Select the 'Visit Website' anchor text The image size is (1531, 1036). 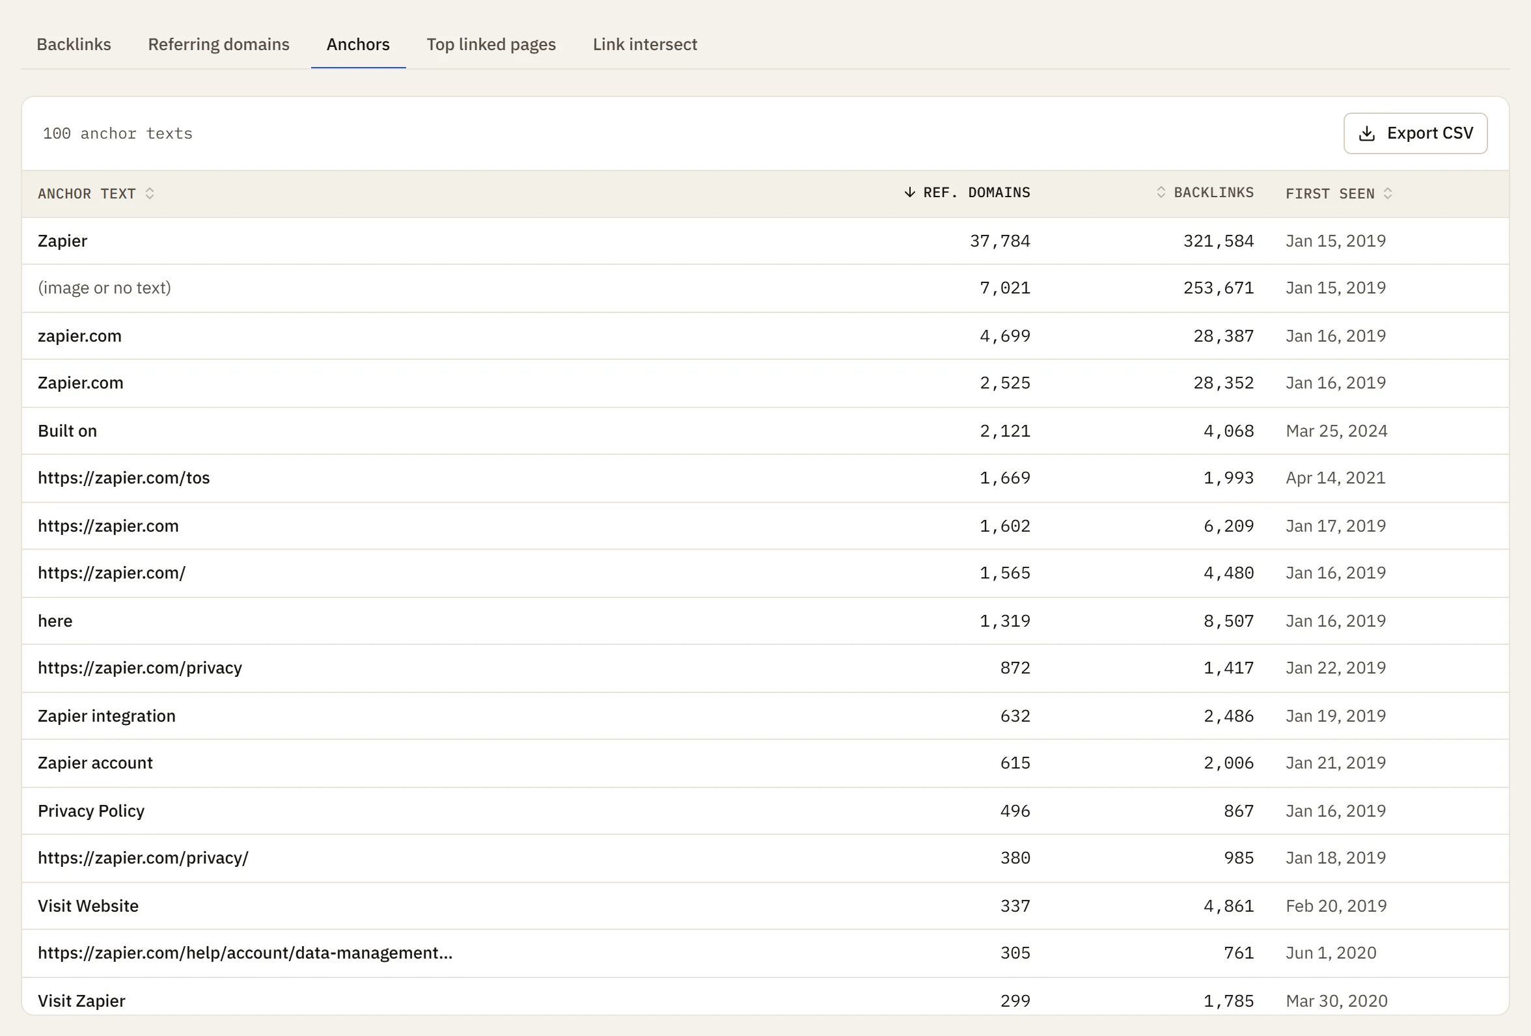[x=89, y=906]
